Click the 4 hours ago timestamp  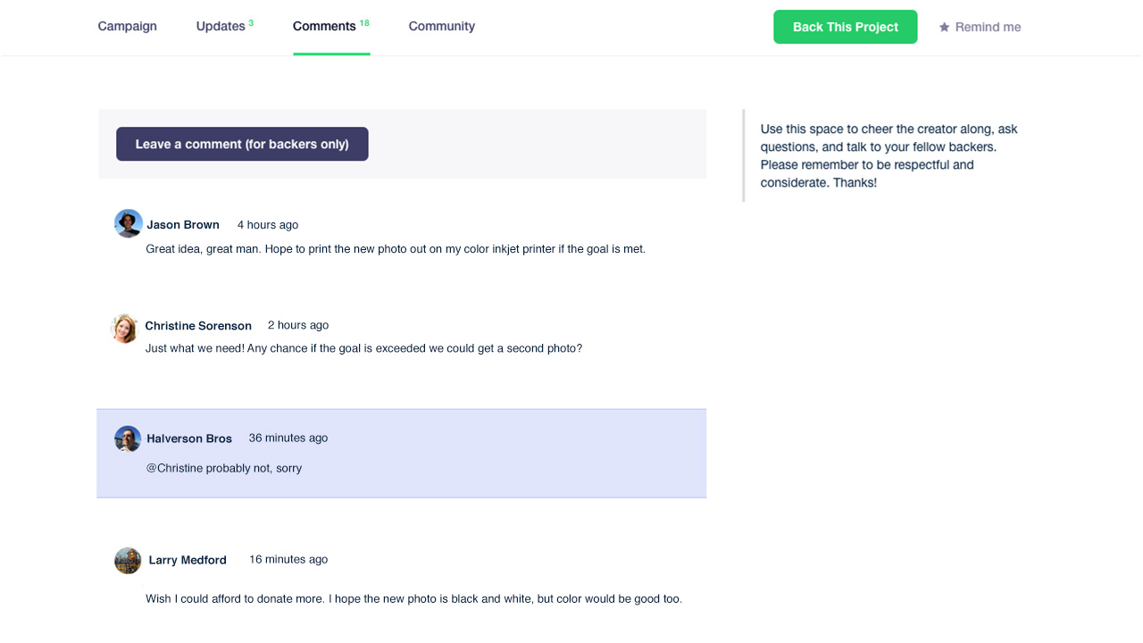click(268, 225)
